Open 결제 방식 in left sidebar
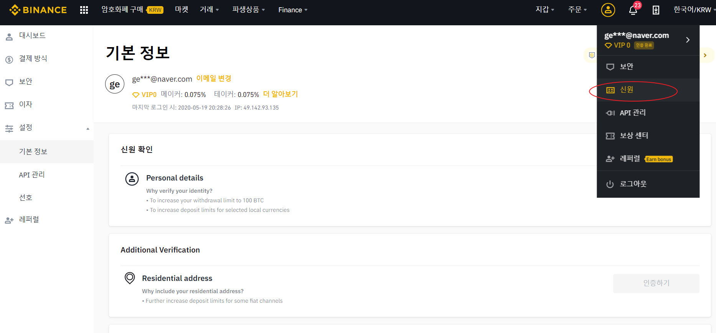The image size is (716, 333). [46, 59]
